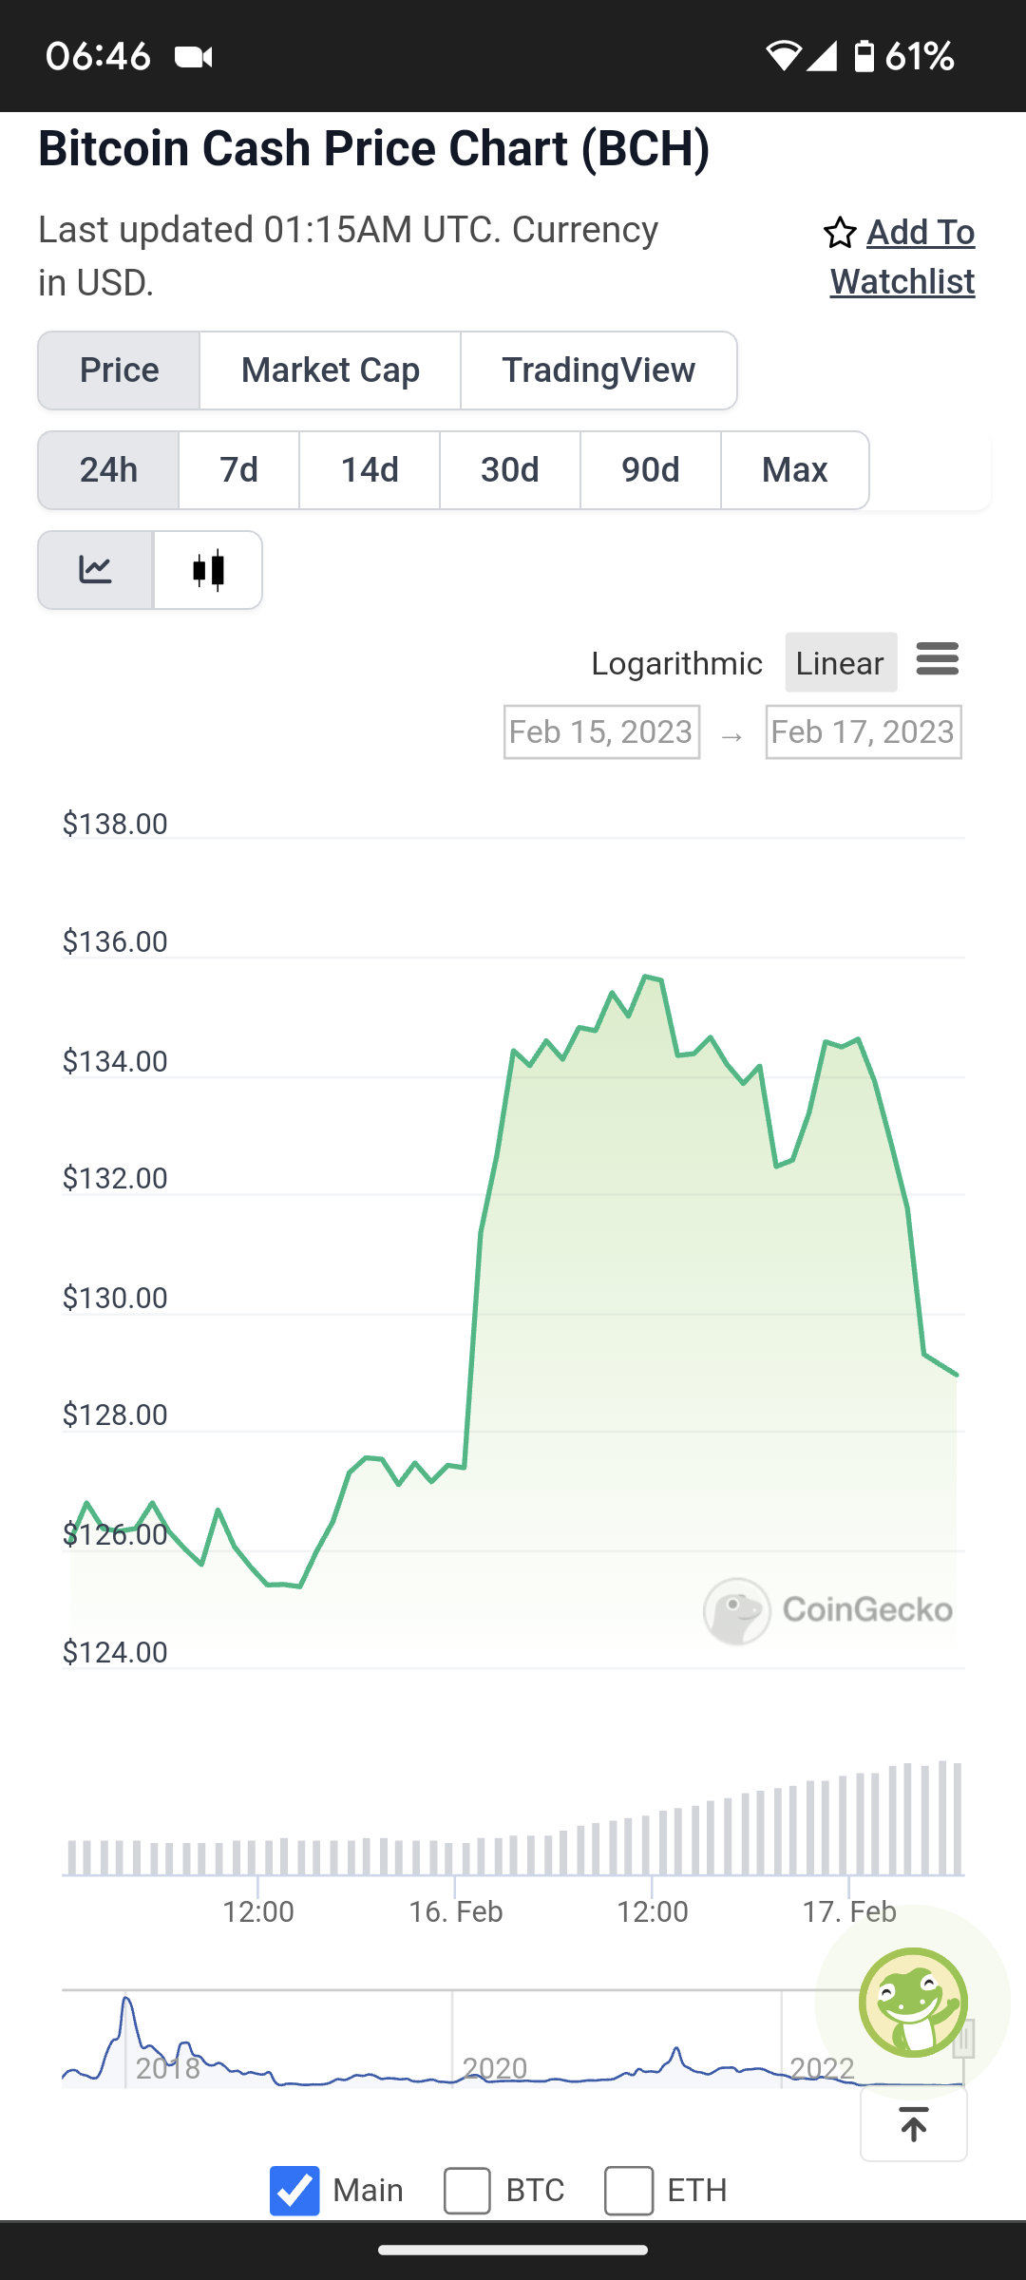Click Add To Watchlist link
This screenshot has height=2280, width=1026.
pyautogui.click(x=902, y=257)
